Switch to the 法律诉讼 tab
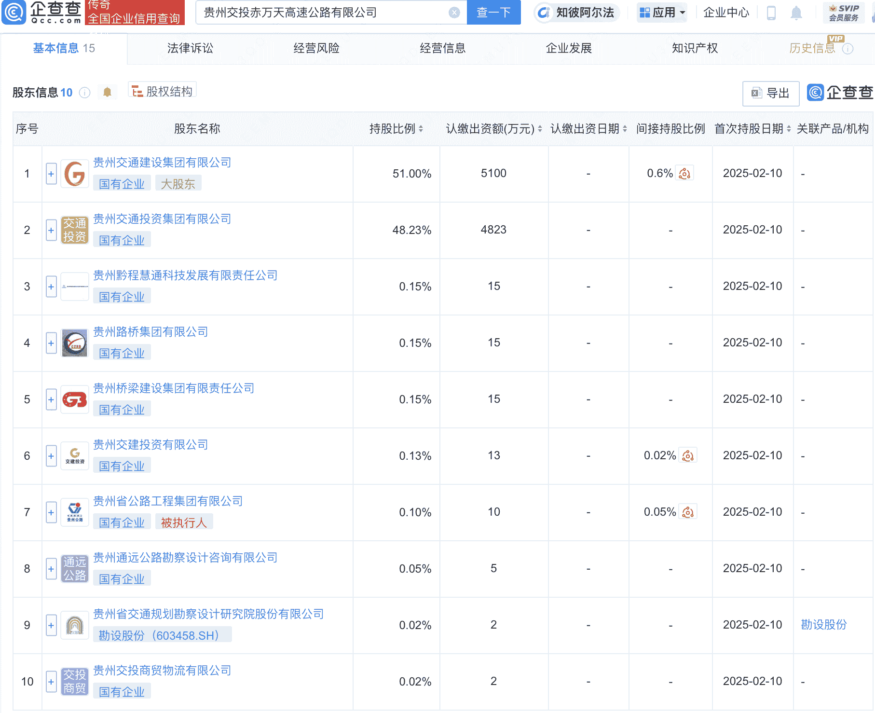This screenshot has height=713, width=875. [x=190, y=48]
